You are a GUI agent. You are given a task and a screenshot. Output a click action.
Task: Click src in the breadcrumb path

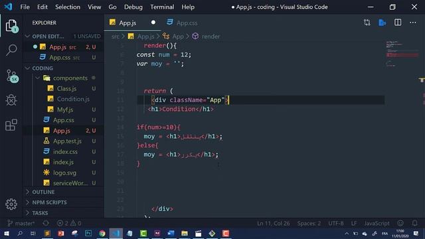click(x=115, y=37)
